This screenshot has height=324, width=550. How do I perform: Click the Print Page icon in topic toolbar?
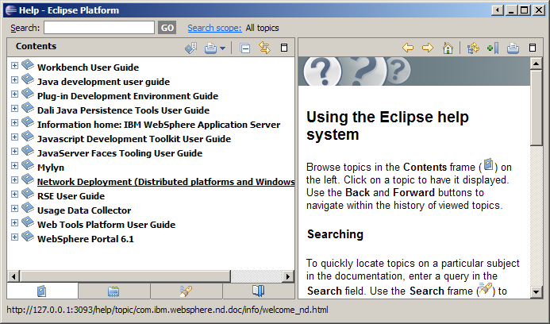[x=513, y=48]
